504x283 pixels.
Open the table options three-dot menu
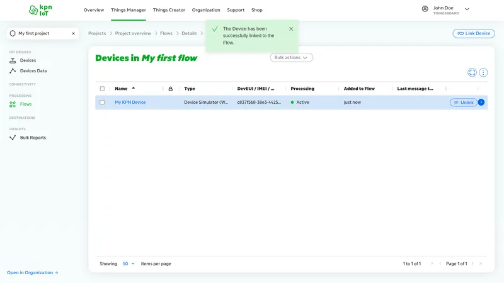(x=483, y=72)
